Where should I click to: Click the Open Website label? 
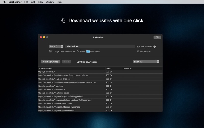(x=146, y=47)
